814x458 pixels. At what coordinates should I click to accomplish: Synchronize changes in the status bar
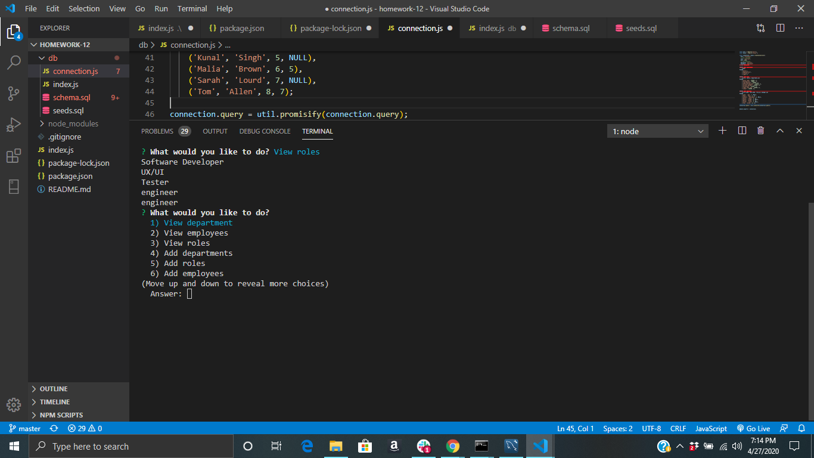point(54,428)
